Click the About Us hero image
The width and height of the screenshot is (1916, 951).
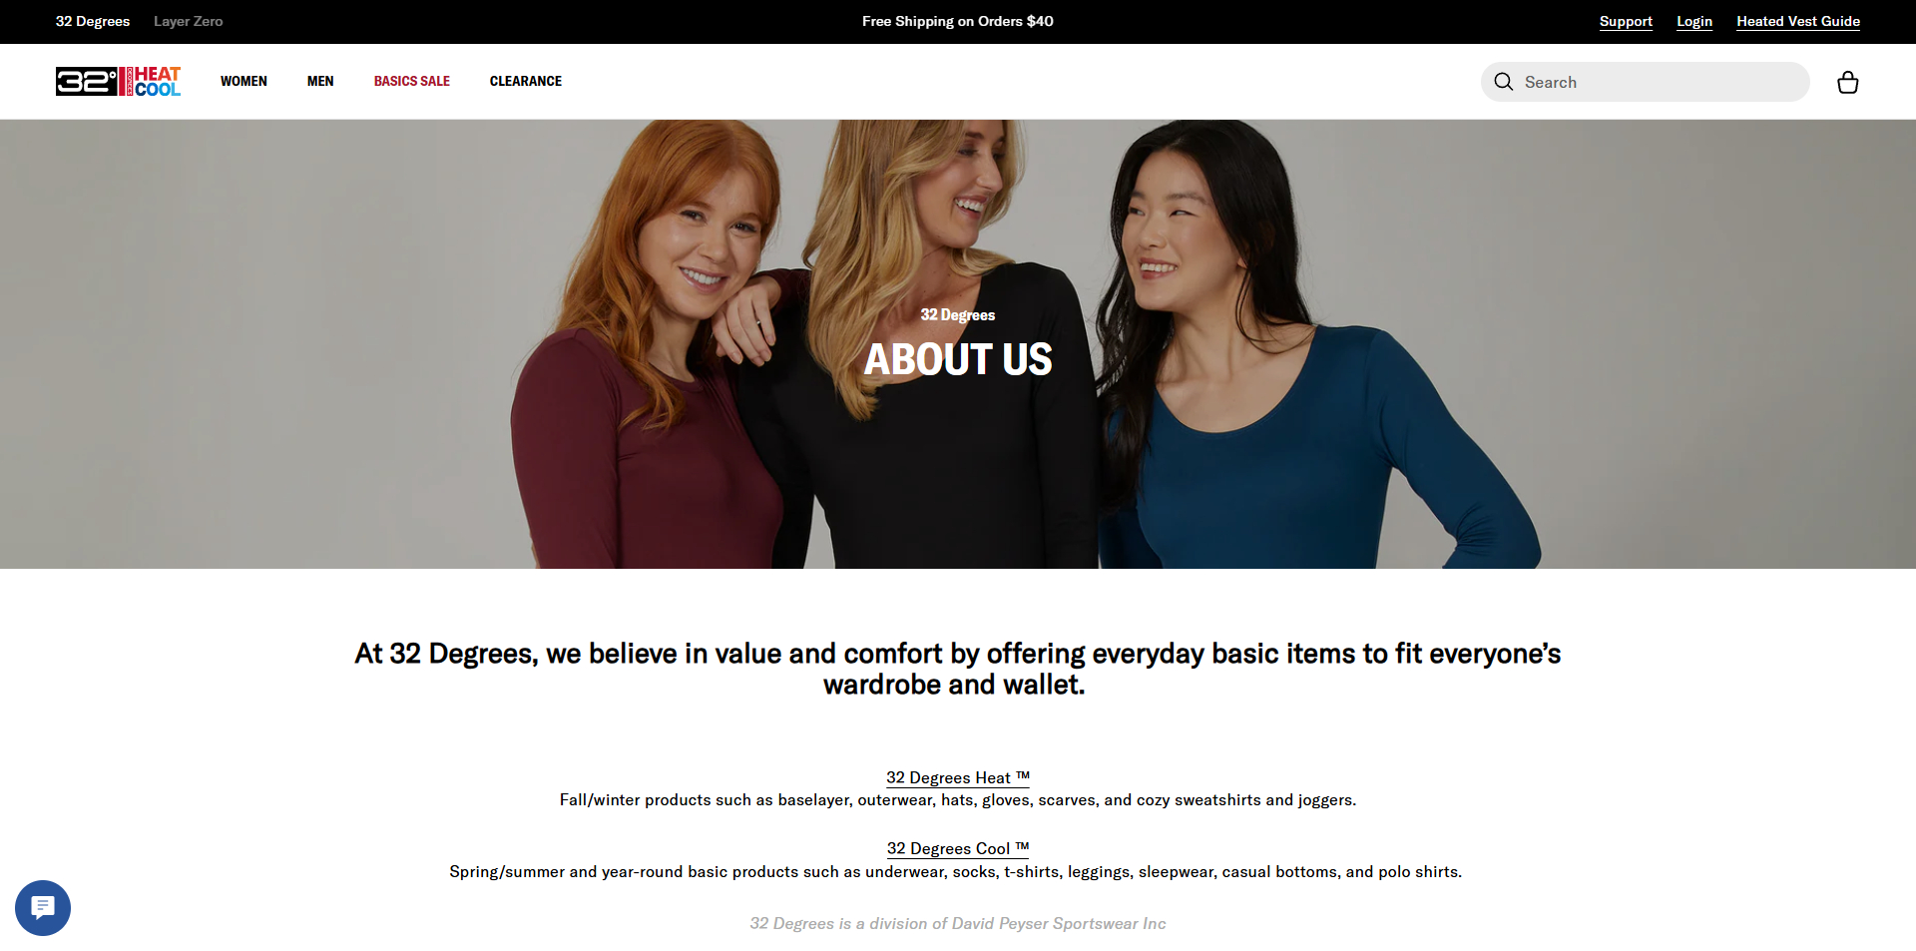pos(958,344)
